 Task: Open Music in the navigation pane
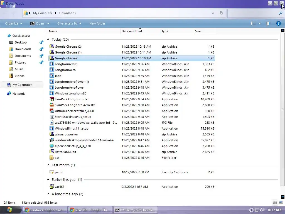pos(19,69)
